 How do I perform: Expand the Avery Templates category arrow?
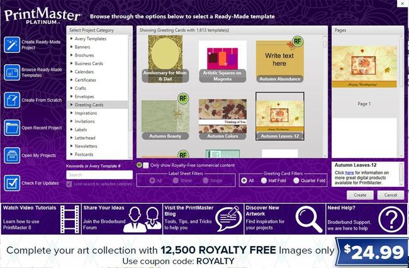coord(72,38)
